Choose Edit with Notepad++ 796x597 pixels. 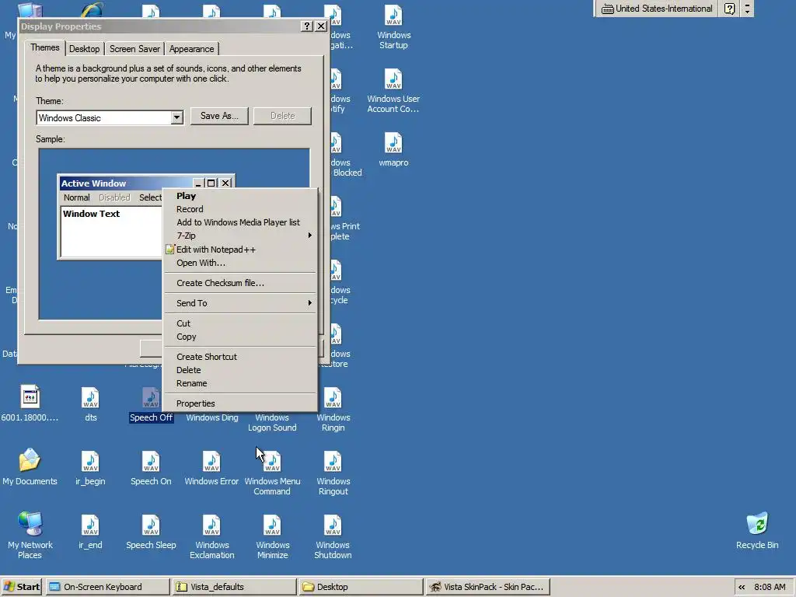point(240,250)
